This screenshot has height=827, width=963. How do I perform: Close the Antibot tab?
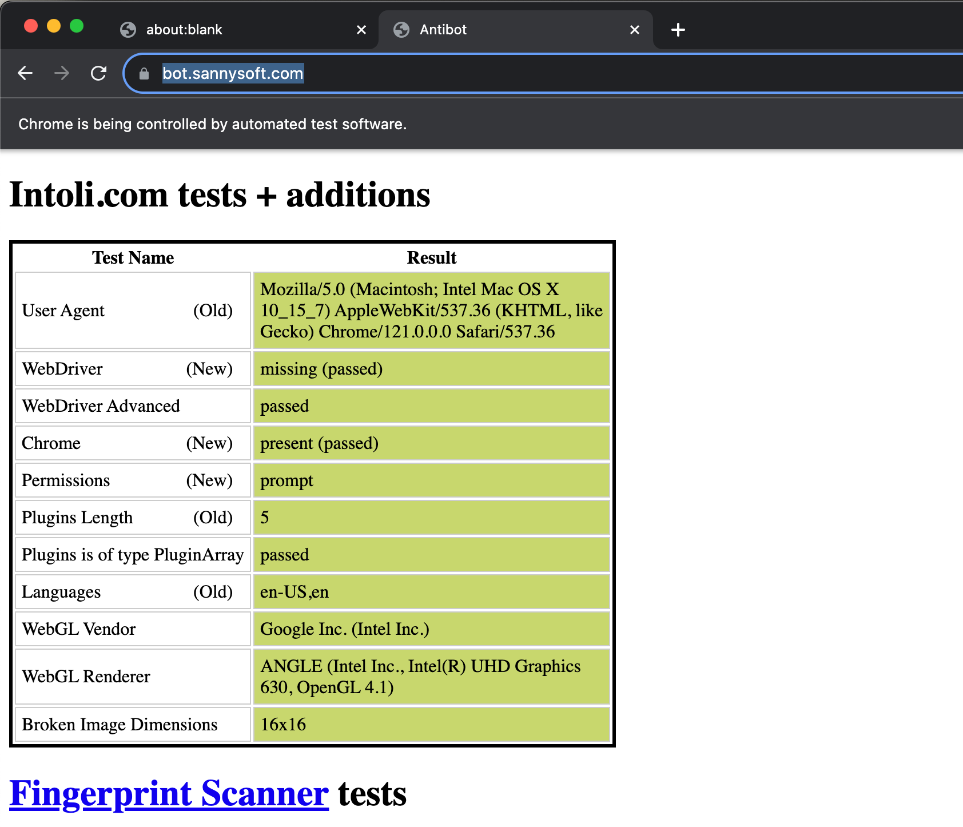635,30
